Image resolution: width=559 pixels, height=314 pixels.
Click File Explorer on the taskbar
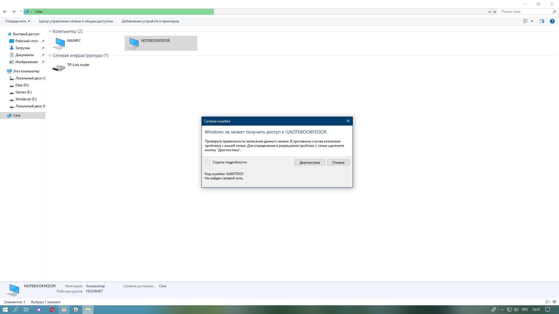(x=88, y=310)
